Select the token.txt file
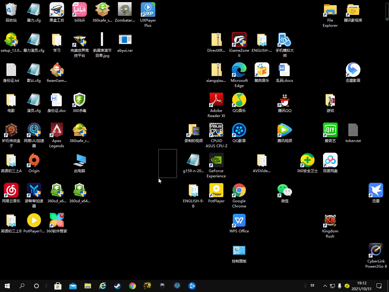The height and width of the screenshot is (292, 389). [353, 133]
